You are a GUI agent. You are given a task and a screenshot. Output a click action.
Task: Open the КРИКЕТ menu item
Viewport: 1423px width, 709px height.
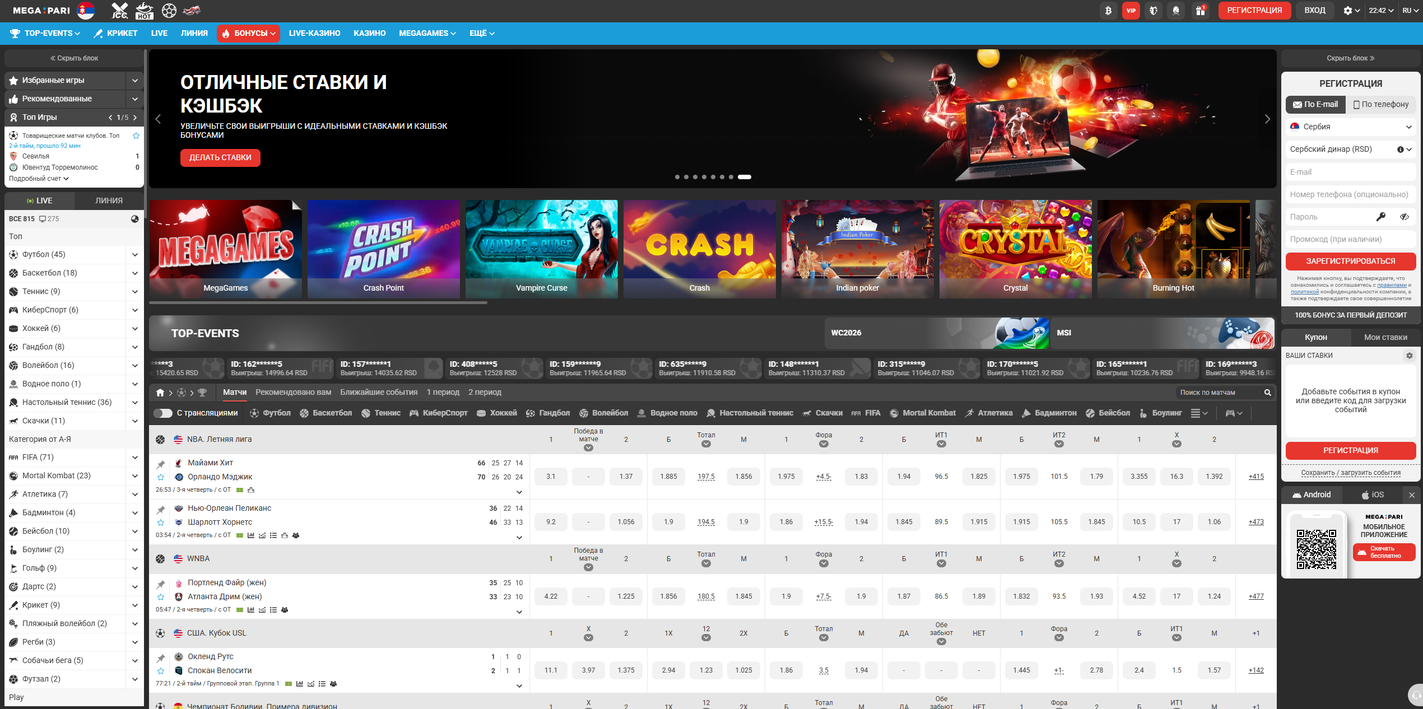(x=115, y=34)
